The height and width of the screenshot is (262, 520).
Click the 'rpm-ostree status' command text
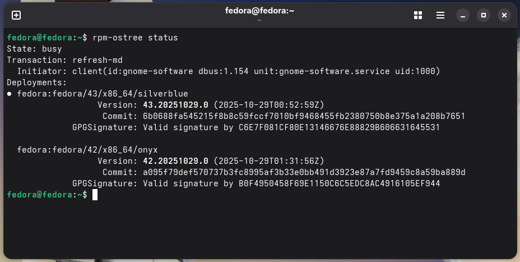[x=135, y=38]
